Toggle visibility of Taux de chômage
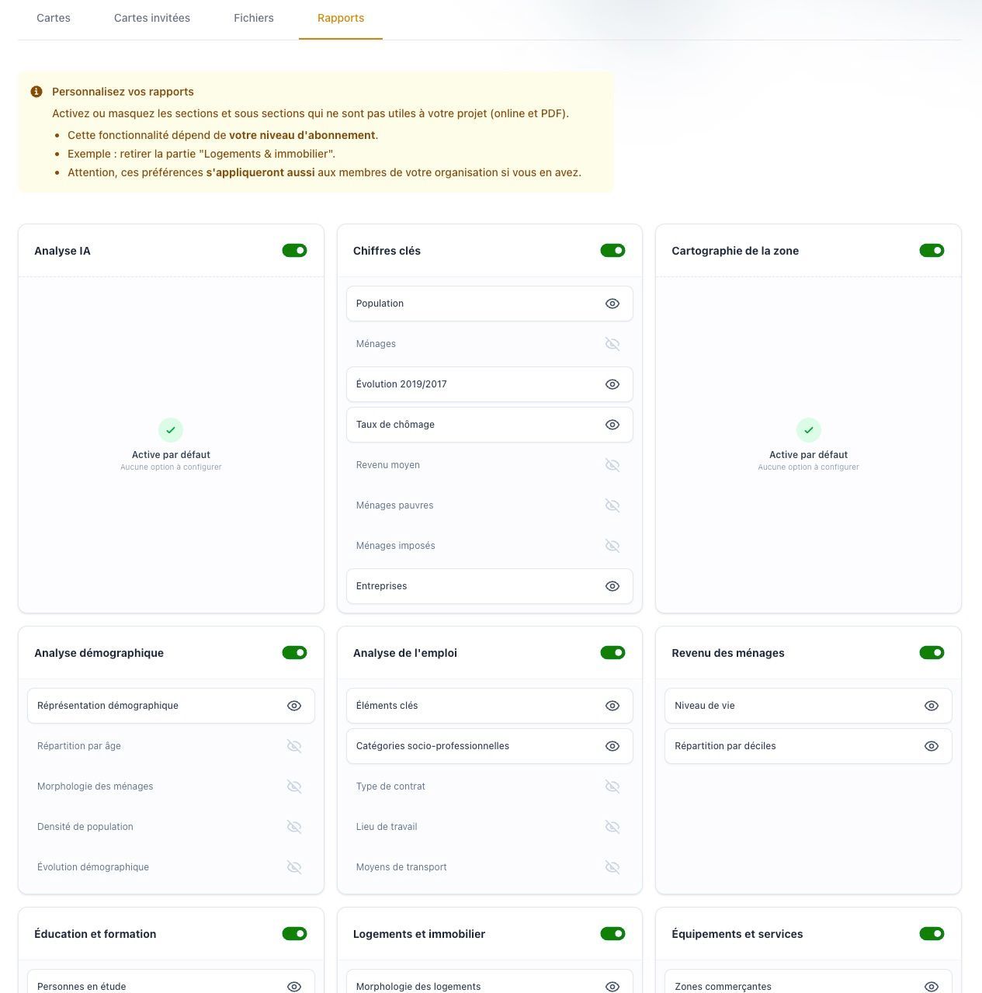Viewport: 982px width, 993px height. 612,425
